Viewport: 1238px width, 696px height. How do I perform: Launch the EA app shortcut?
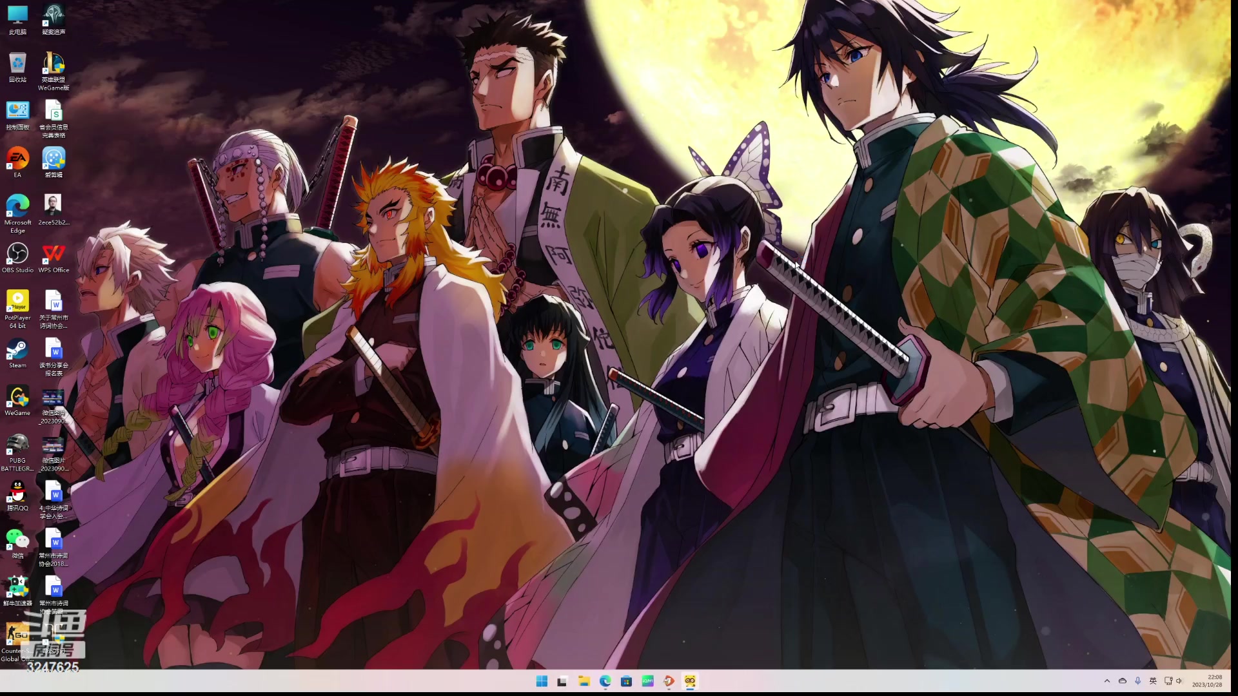pos(17,163)
